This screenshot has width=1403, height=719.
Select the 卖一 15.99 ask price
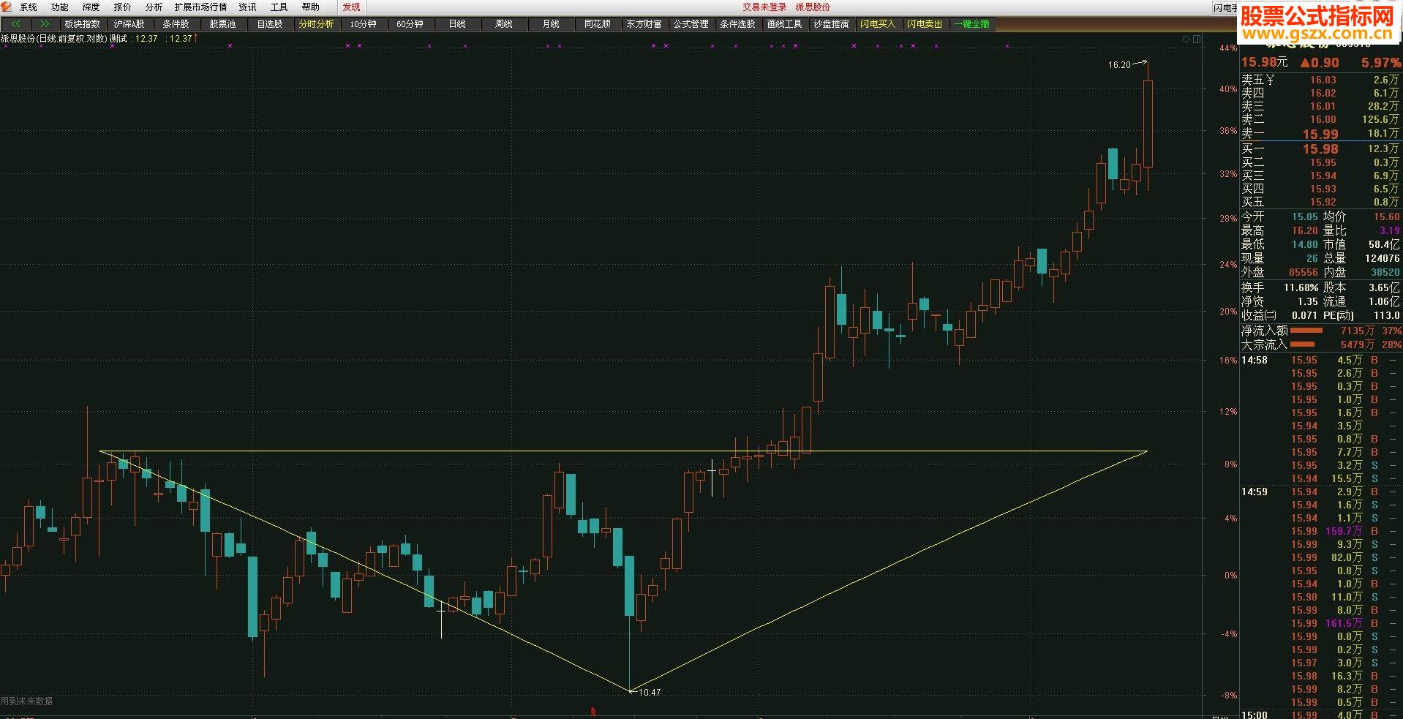(x=1320, y=134)
